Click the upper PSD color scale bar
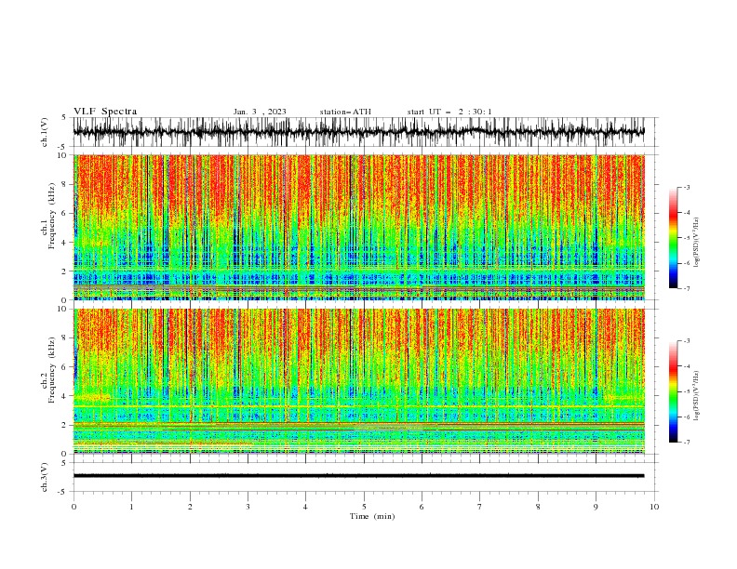Viewport: 737px width, 569px height. [x=674, y=238]
